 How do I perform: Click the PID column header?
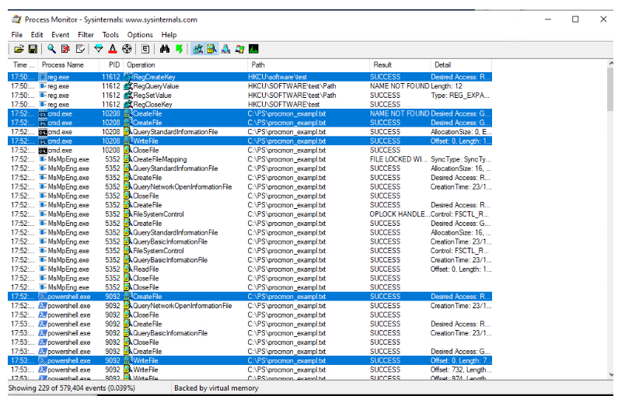110,65
